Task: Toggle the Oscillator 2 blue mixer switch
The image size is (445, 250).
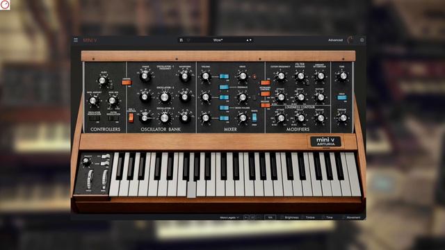Action: pos(224,97)
